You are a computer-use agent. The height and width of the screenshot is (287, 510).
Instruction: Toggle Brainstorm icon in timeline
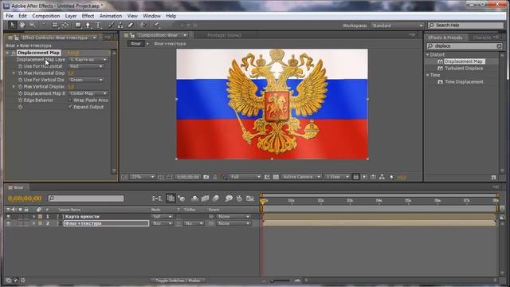(x=229, y=199)
